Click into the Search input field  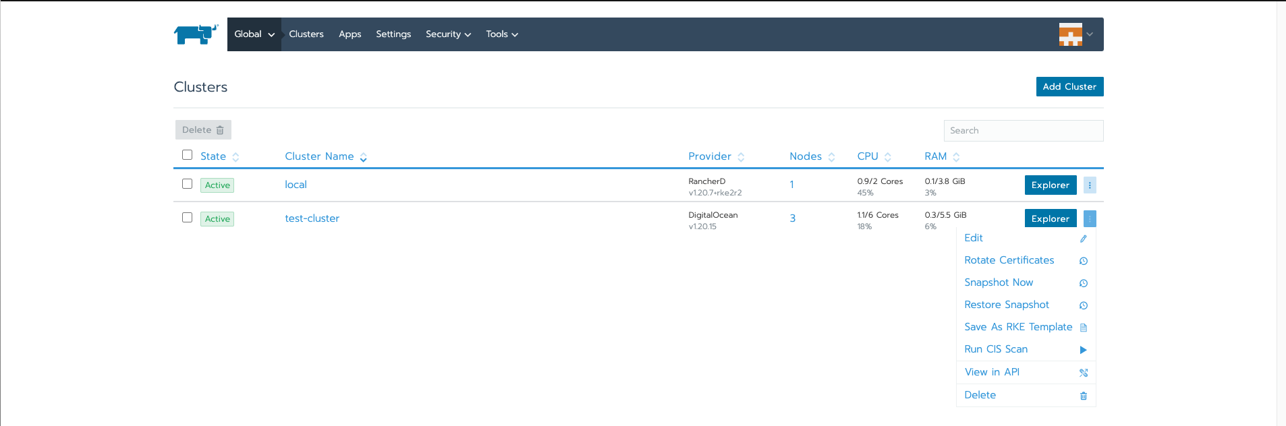(x=1023, y=131)
